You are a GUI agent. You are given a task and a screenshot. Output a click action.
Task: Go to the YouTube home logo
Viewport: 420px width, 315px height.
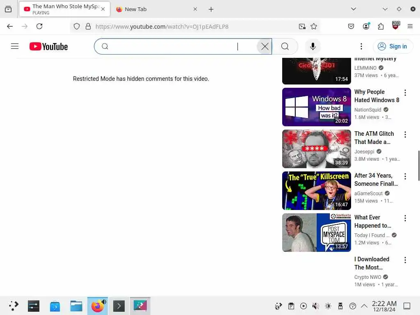(48, 46)
